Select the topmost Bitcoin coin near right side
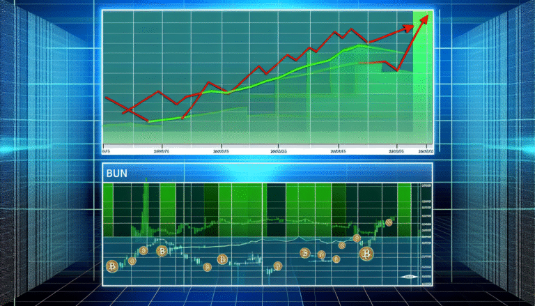Screen dimensions: 535x306 tap(389, 222)
